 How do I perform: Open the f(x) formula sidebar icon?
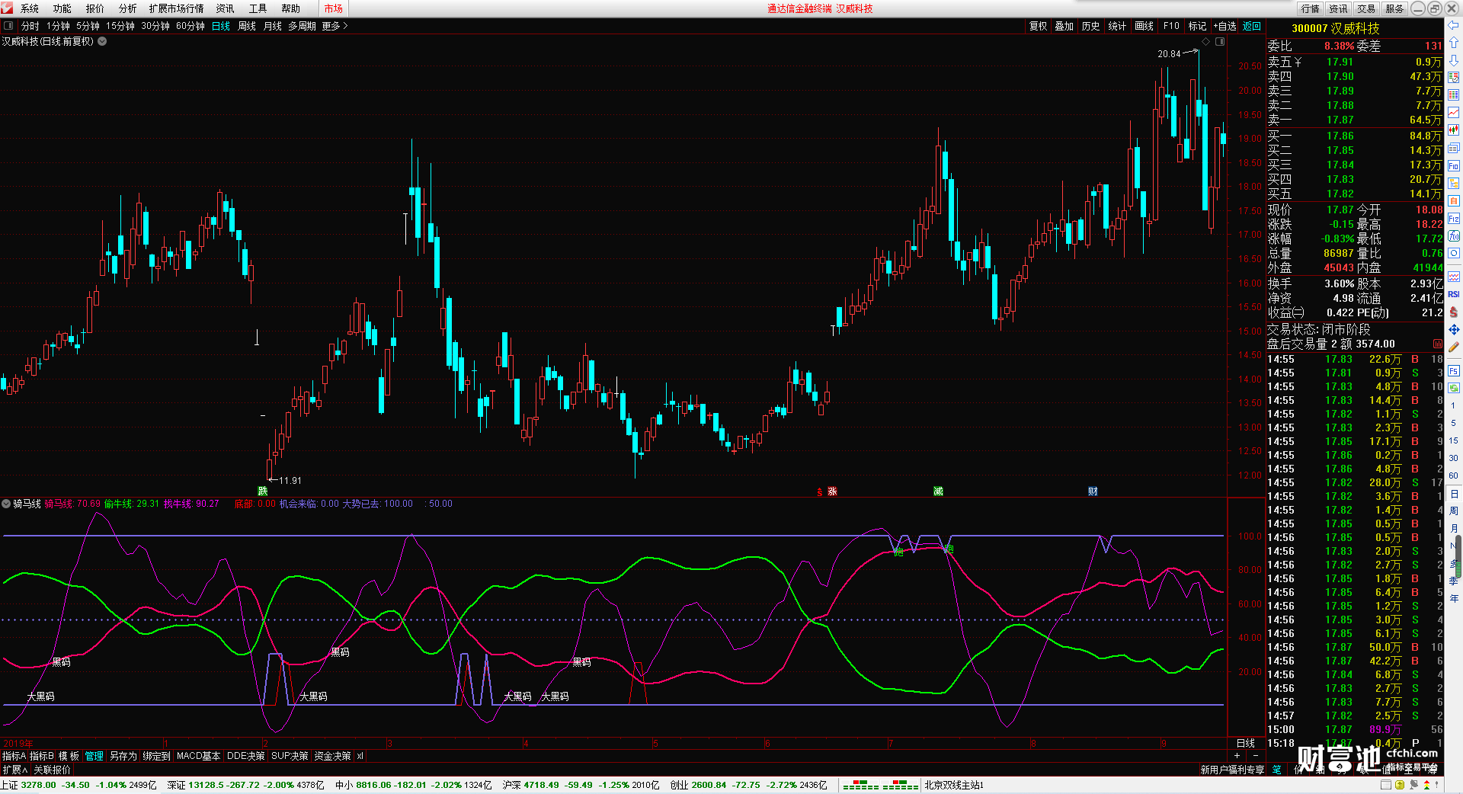pyautogui.click(x=1454, y=236)
